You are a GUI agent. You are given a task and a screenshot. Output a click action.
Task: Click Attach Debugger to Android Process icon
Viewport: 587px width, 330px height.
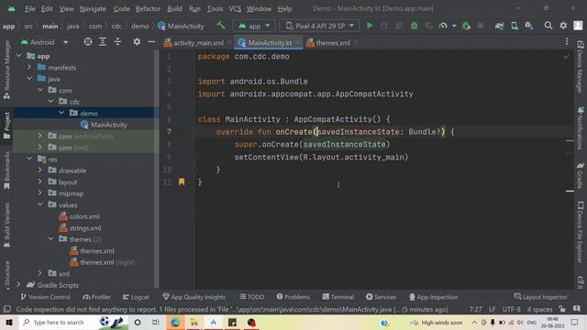[x=466, y=26]
